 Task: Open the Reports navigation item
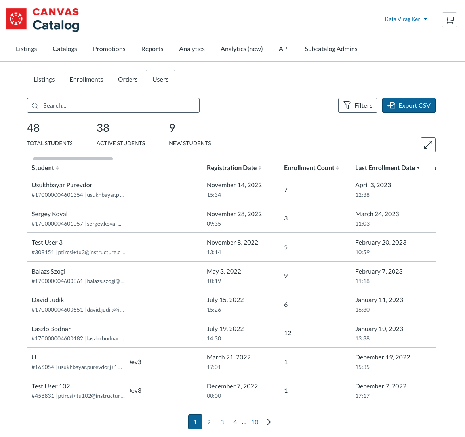152,49
